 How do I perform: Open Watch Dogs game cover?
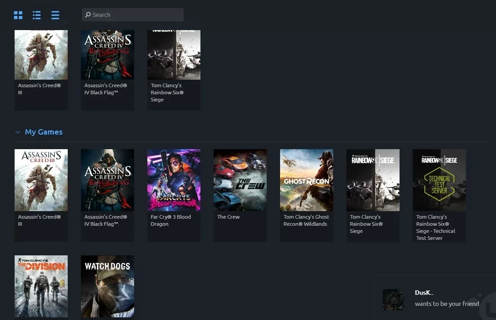click(x=108, y=286)
